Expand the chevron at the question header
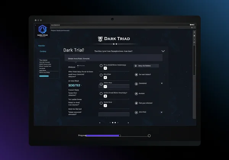Image resolution: width=229 pixels, height=160 pixels. (x=163, y=51)
